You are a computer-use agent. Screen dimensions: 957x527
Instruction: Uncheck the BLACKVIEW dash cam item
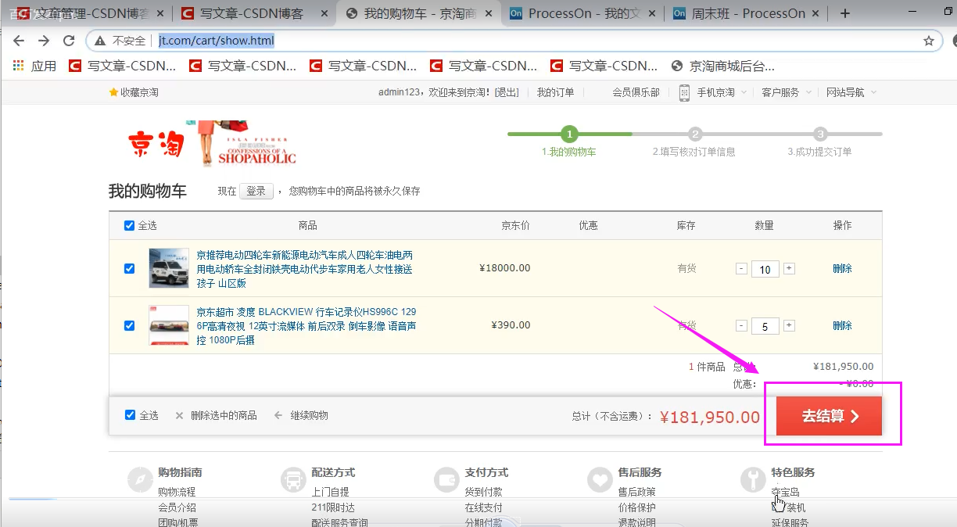(x=130, y=325)
